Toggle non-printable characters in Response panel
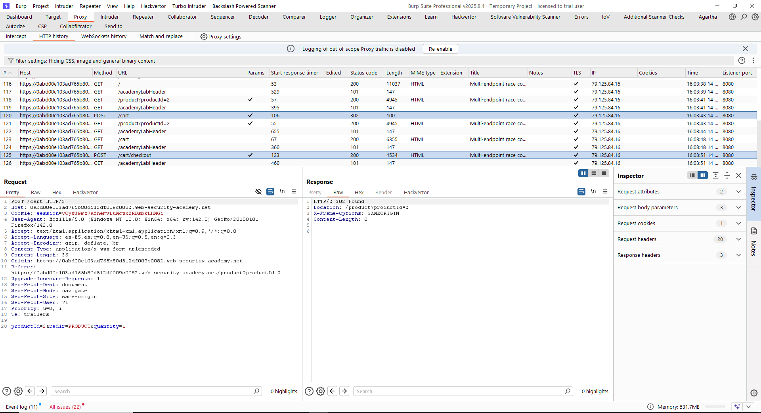The width and height of the screenshot is (761, 413). tap(593, 191)
